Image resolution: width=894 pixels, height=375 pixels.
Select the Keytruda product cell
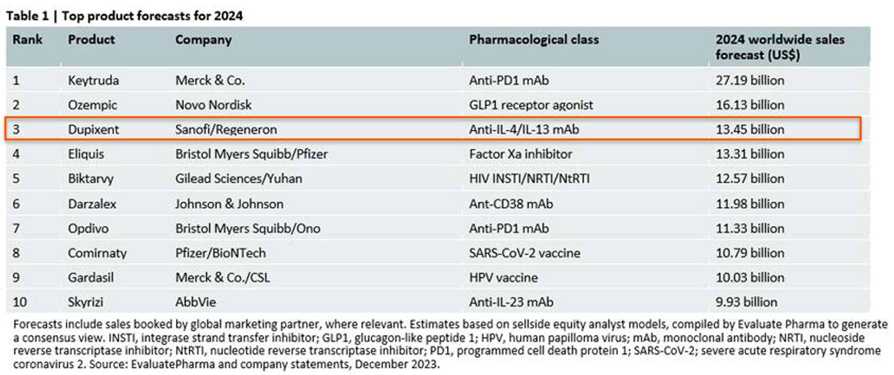tap(93, 80)
